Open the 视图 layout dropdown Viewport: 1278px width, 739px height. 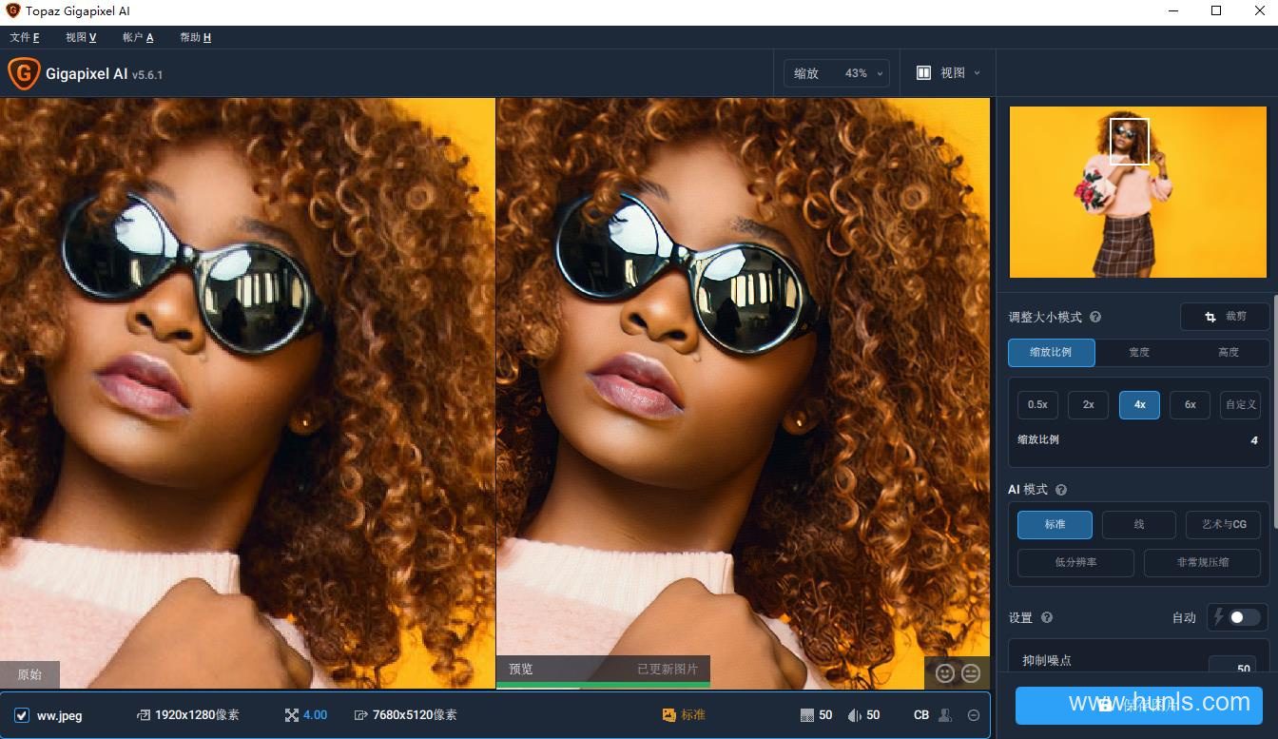pyautogui.click(x=947, y=73)
